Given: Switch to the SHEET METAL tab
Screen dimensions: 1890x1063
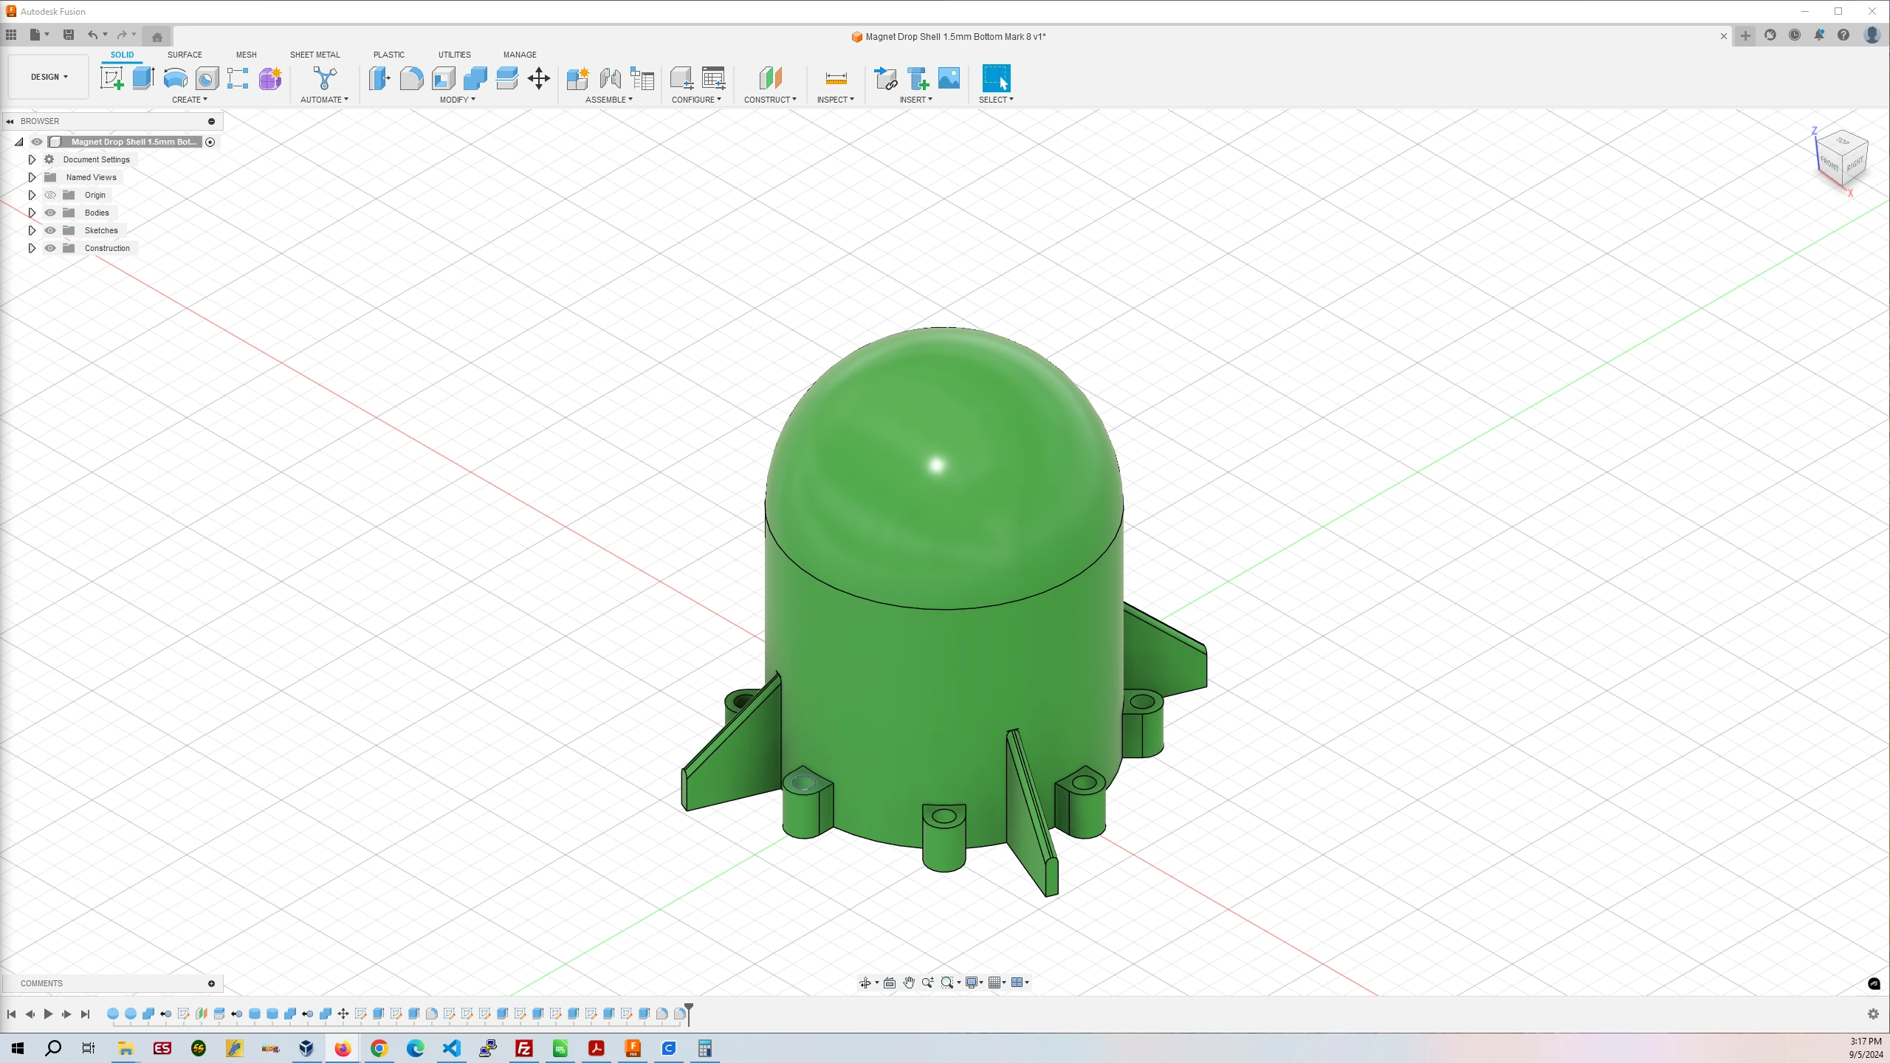Looking at the screenshot, I should [x=315, y=55].
